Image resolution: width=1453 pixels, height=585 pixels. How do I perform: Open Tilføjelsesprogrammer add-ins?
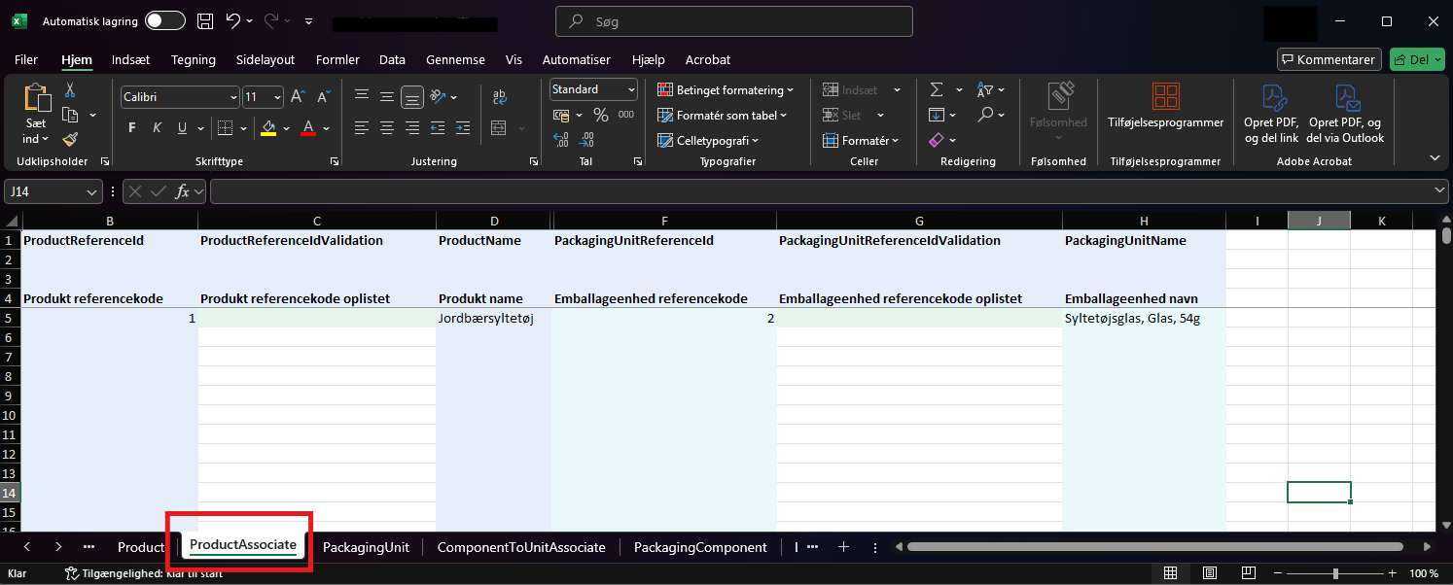(x=1165, y=105)
